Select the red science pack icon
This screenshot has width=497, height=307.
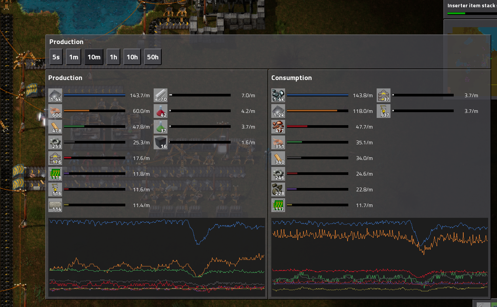[161, 111]
